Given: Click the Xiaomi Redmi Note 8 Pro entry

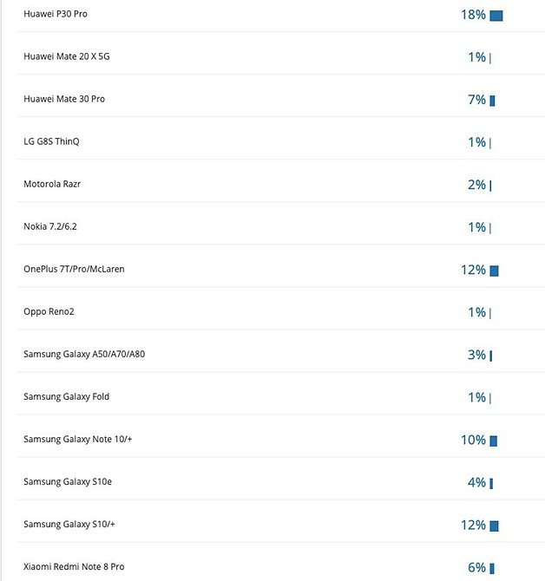Looking at the screenshot, I should click(74, 567).
